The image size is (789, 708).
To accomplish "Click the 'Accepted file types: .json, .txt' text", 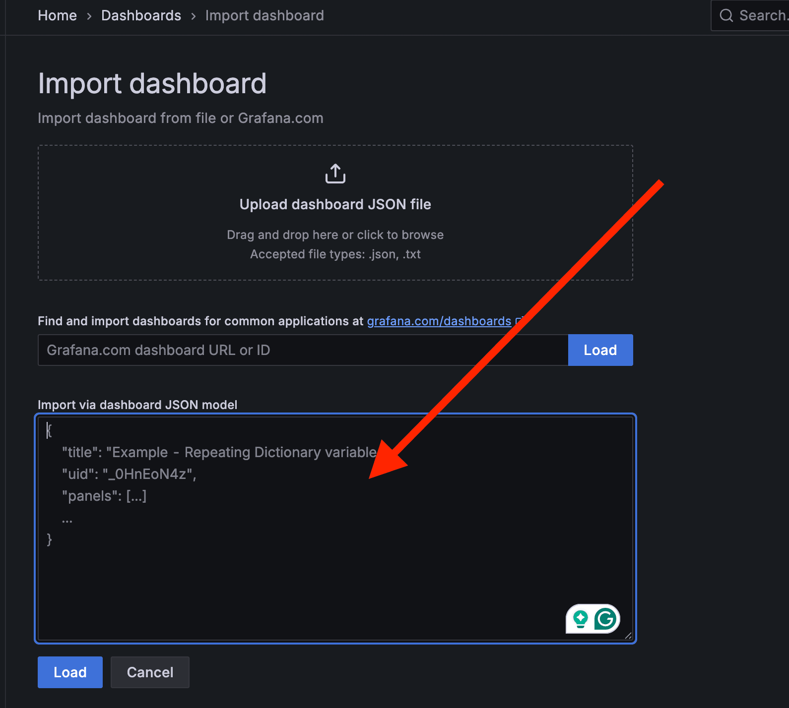I will click(x=335, y=254).
